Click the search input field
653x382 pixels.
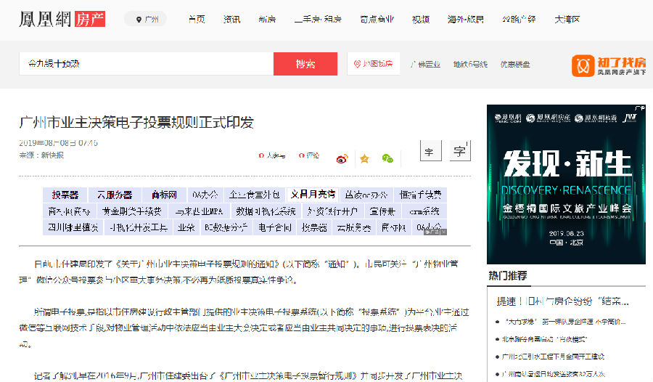click(145, 64)
